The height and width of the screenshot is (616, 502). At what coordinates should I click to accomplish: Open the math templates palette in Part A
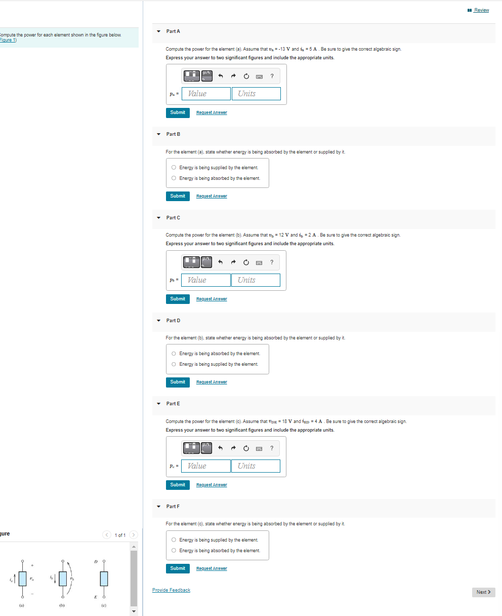click(191, 76)
